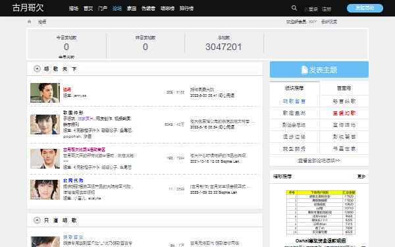This screenshot has height=247, width=395.
Task: Click the home icon in the breadcrumb
Action: [29, 22]
